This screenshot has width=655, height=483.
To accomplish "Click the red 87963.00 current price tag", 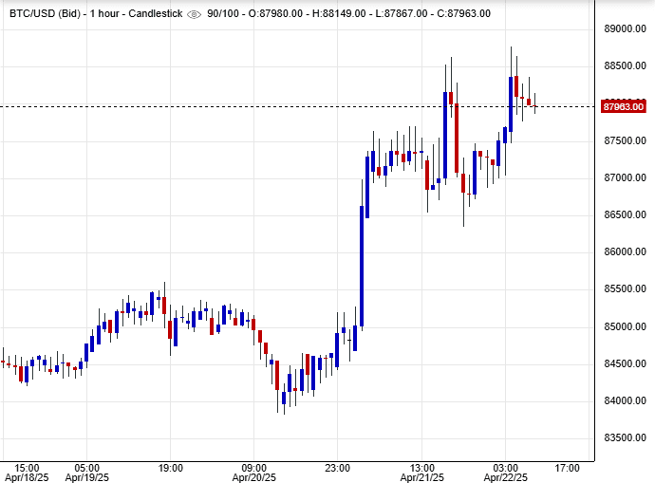I will click(625, 106).
